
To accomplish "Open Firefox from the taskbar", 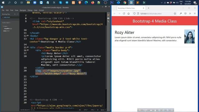I will [x=93, y=2].
